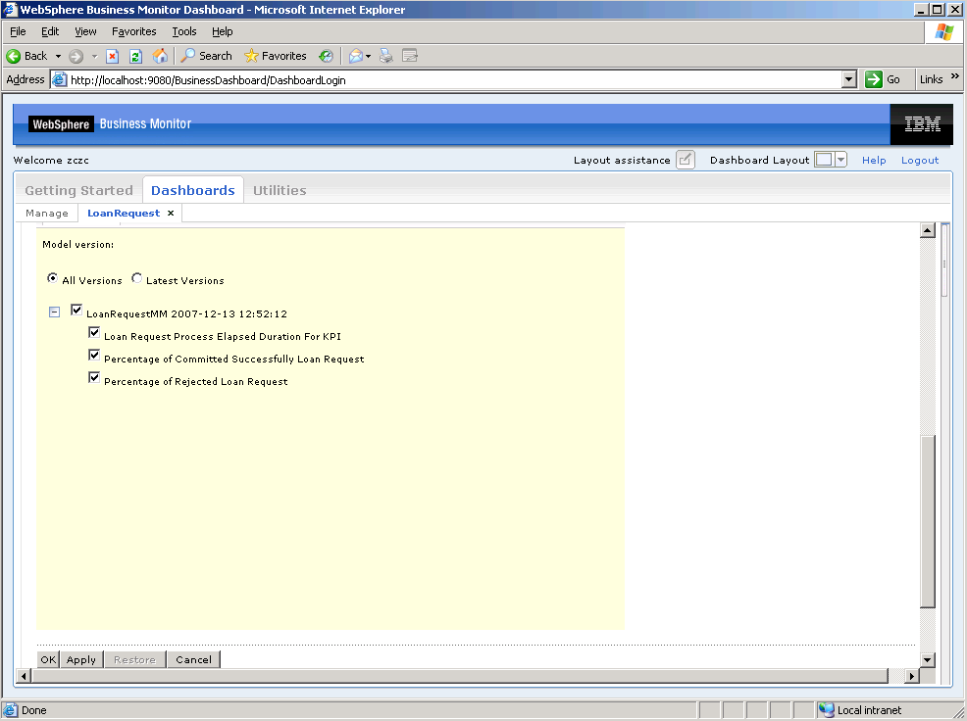Click the WebSphere logo badge
967x721 pixels.
point(61,123)
